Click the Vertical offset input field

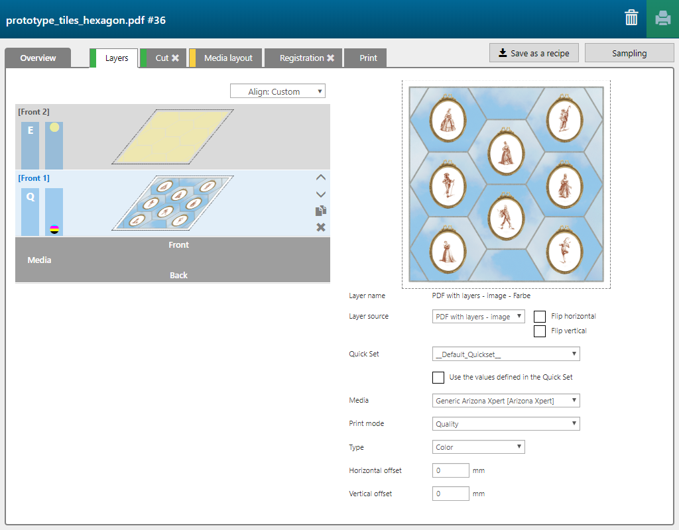click(450, 494)
